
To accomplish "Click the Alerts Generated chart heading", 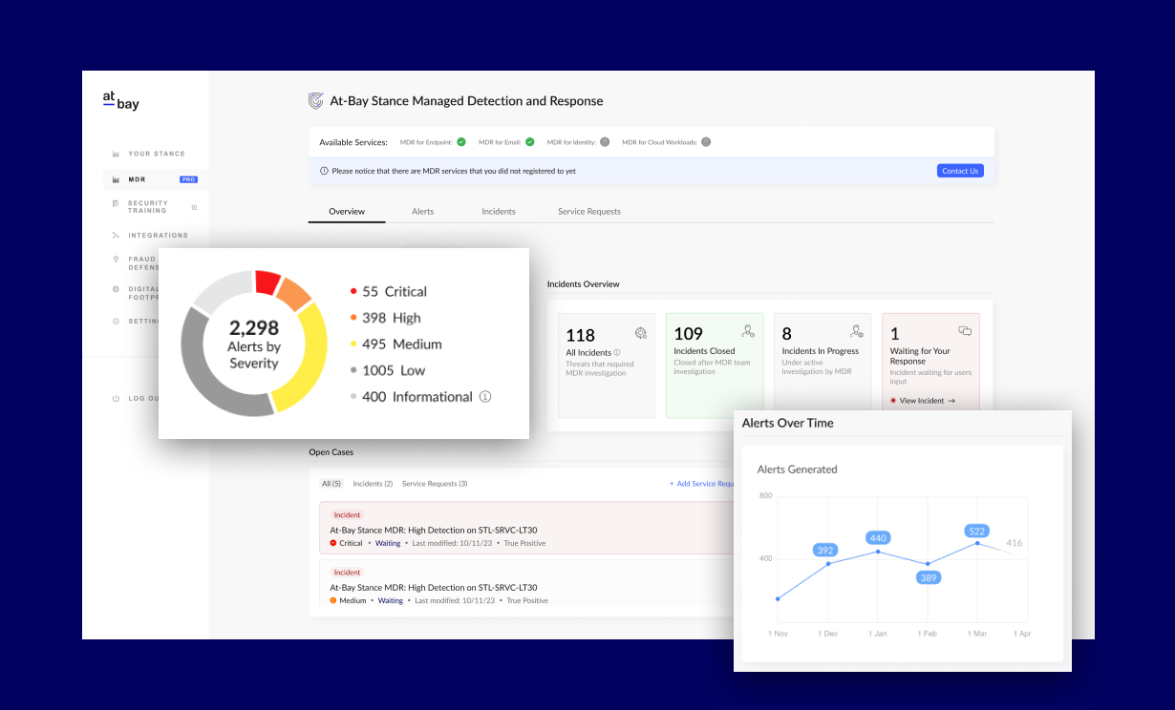I will pyautogui.click(x=797, y=470).
